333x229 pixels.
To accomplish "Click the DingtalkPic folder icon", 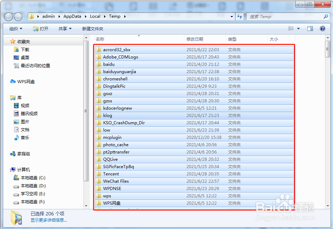I will (x=99, y=86).
